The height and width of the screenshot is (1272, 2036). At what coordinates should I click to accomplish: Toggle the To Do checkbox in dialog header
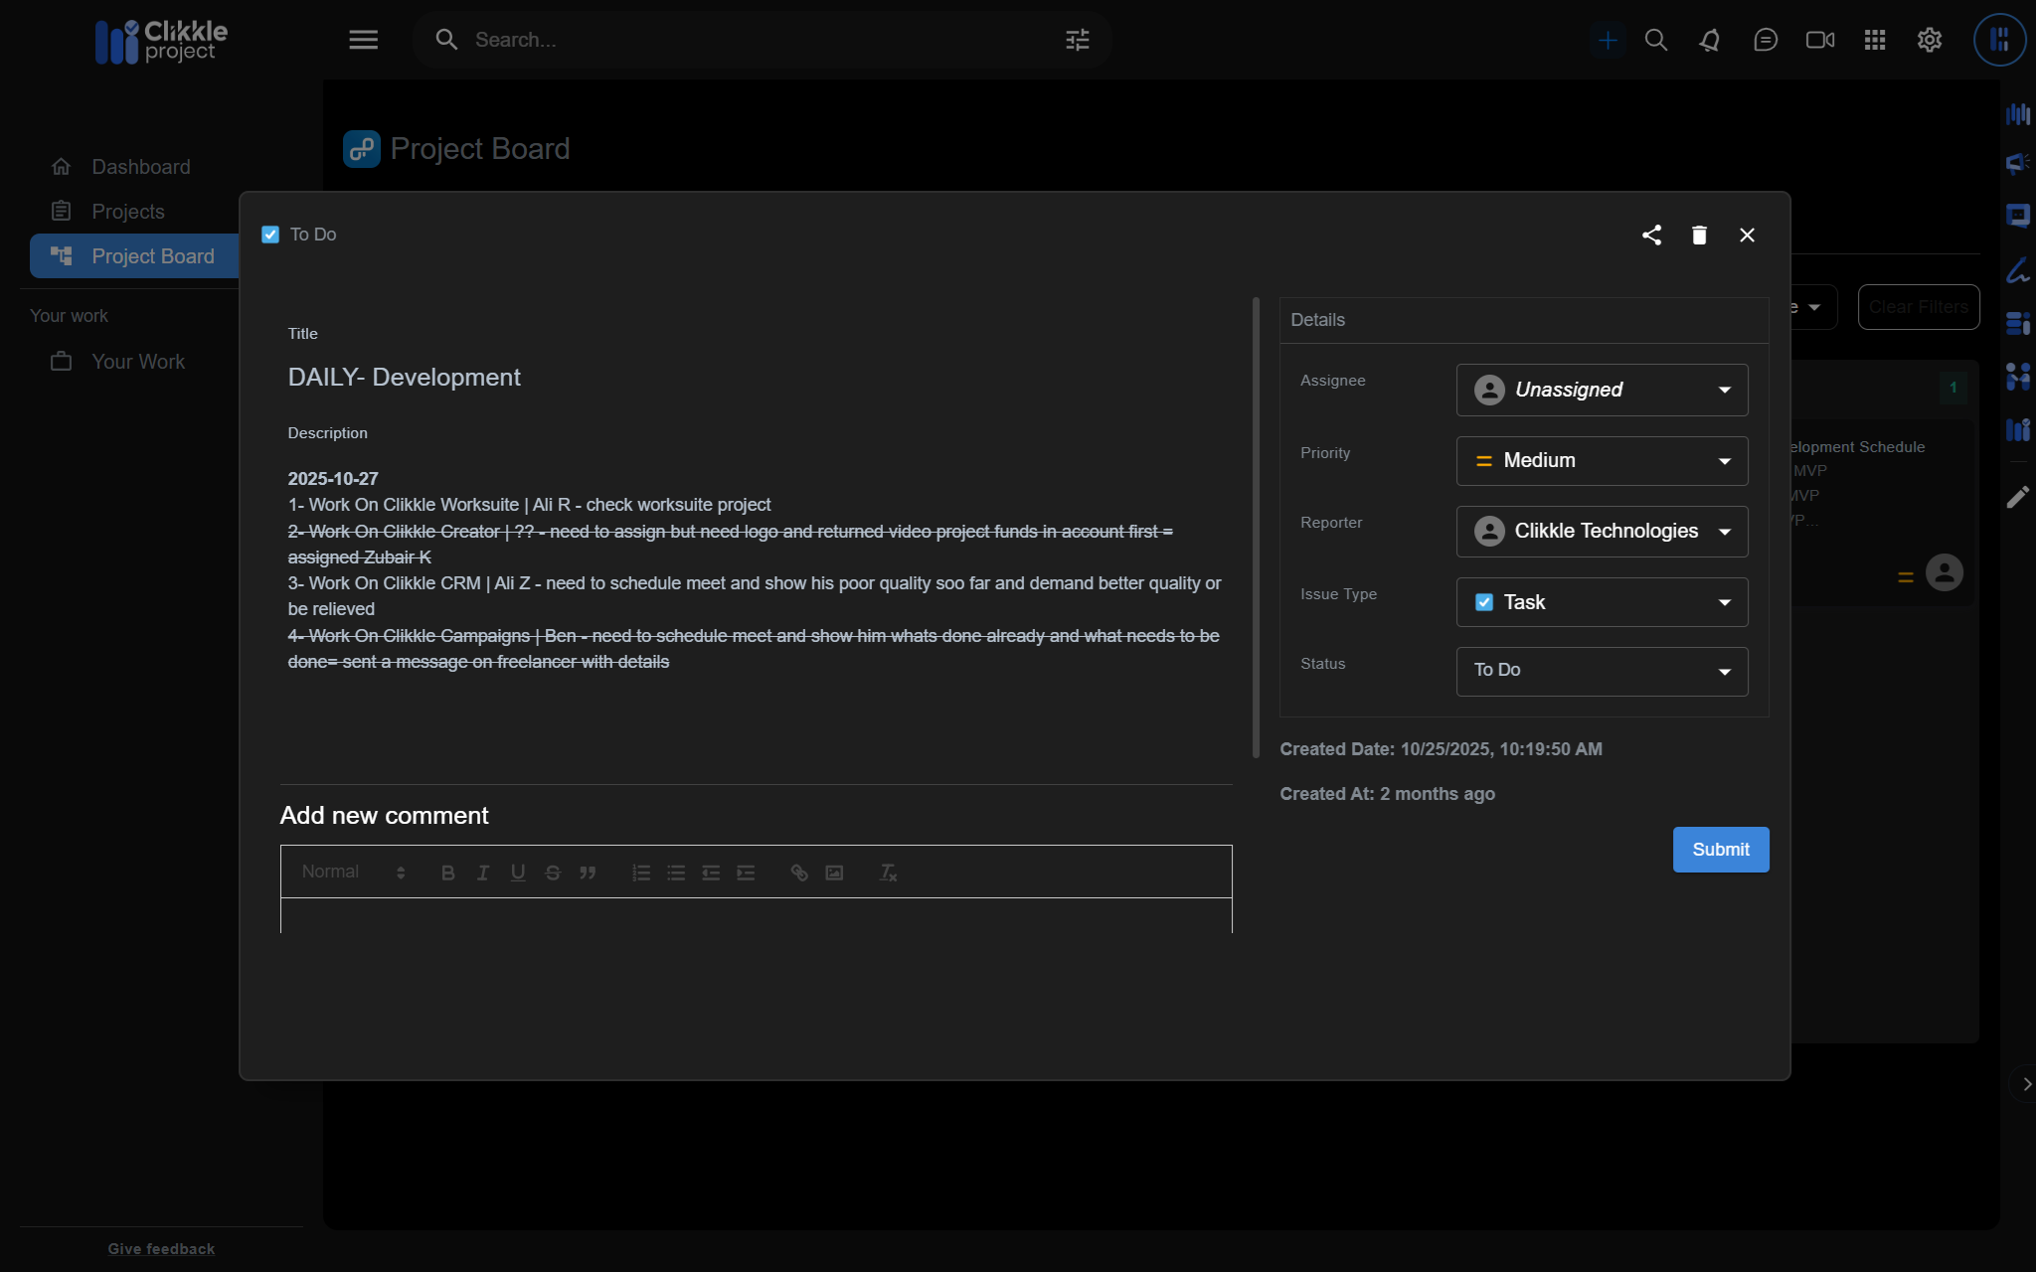[x=270, y=235]
